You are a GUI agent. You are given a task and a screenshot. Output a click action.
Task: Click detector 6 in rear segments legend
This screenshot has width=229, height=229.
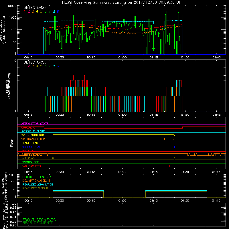[x=46, y=66]
